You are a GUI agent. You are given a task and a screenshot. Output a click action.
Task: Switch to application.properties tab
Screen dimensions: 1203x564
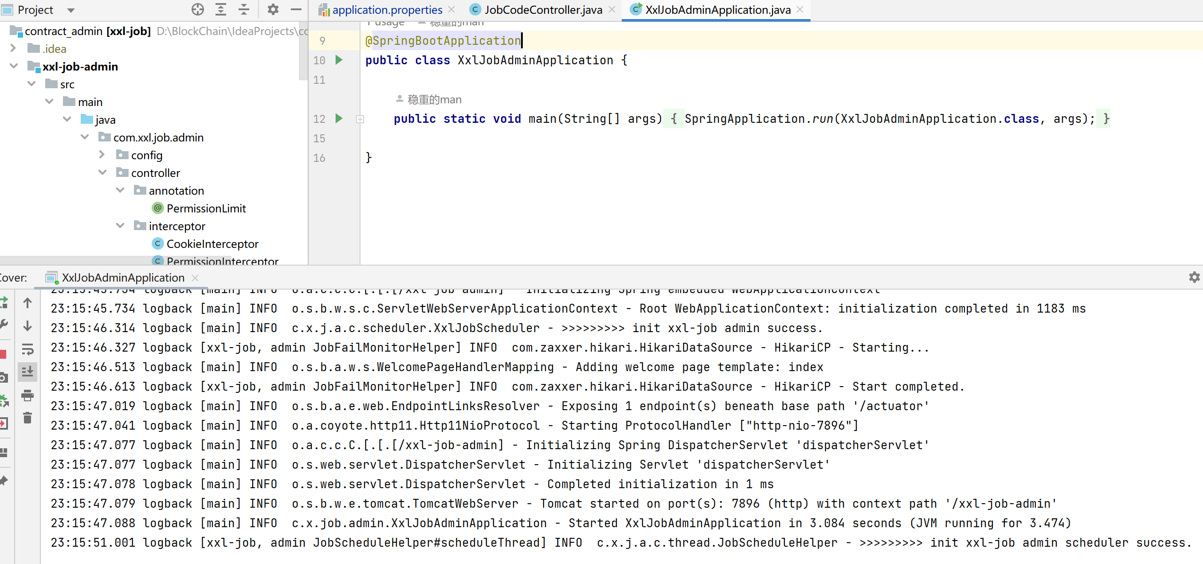click(387, 10)
